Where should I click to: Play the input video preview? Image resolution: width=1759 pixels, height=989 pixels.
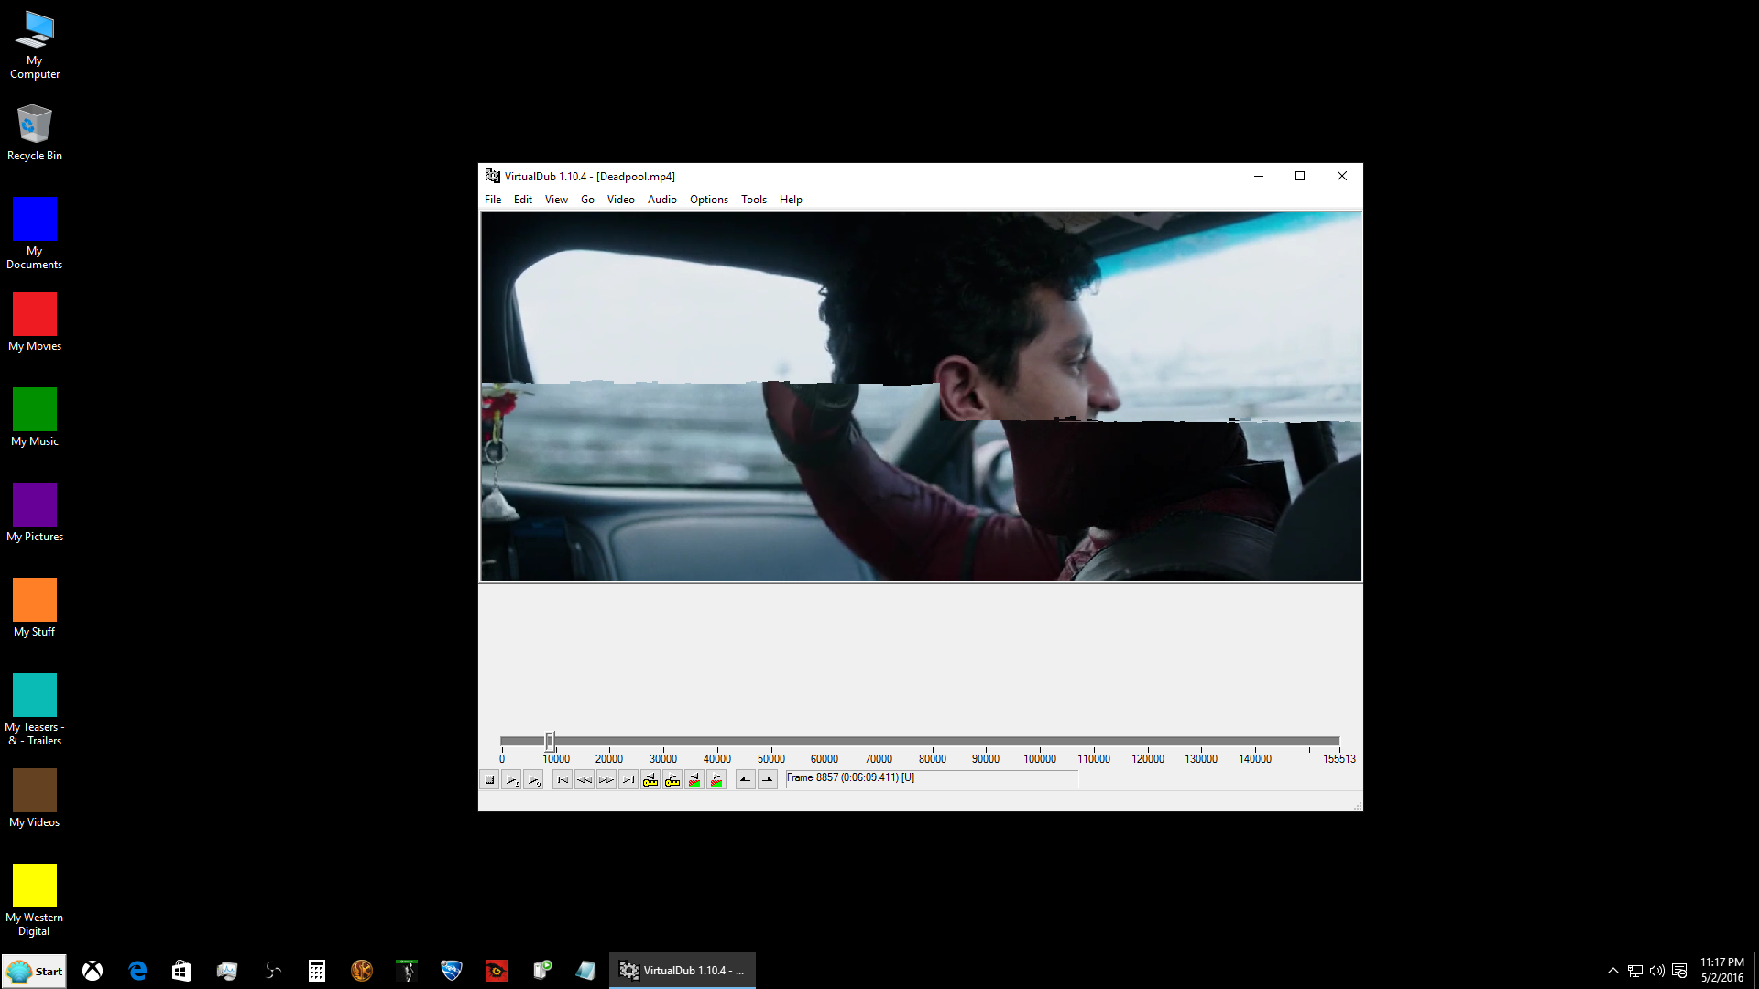pos(512,780)
